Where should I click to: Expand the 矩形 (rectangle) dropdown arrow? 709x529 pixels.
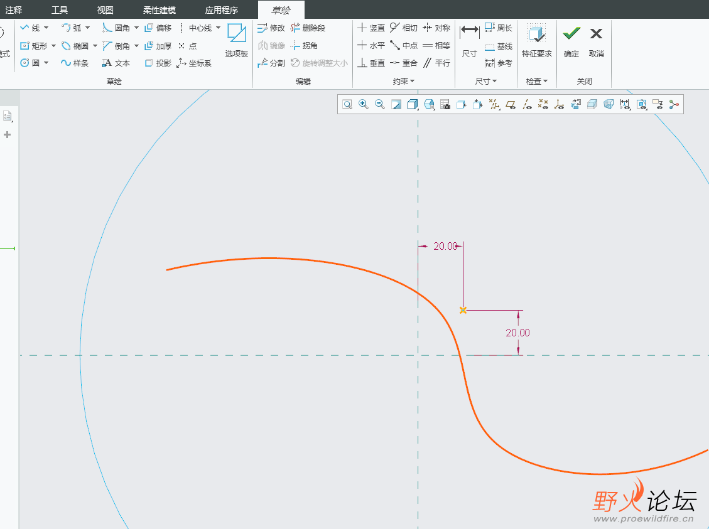(53, 46)
